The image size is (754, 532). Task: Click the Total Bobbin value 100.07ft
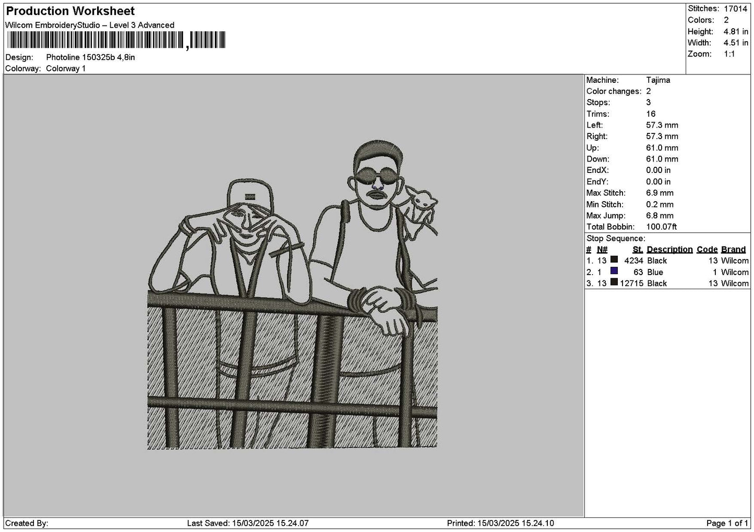click(x=662, y=227)
